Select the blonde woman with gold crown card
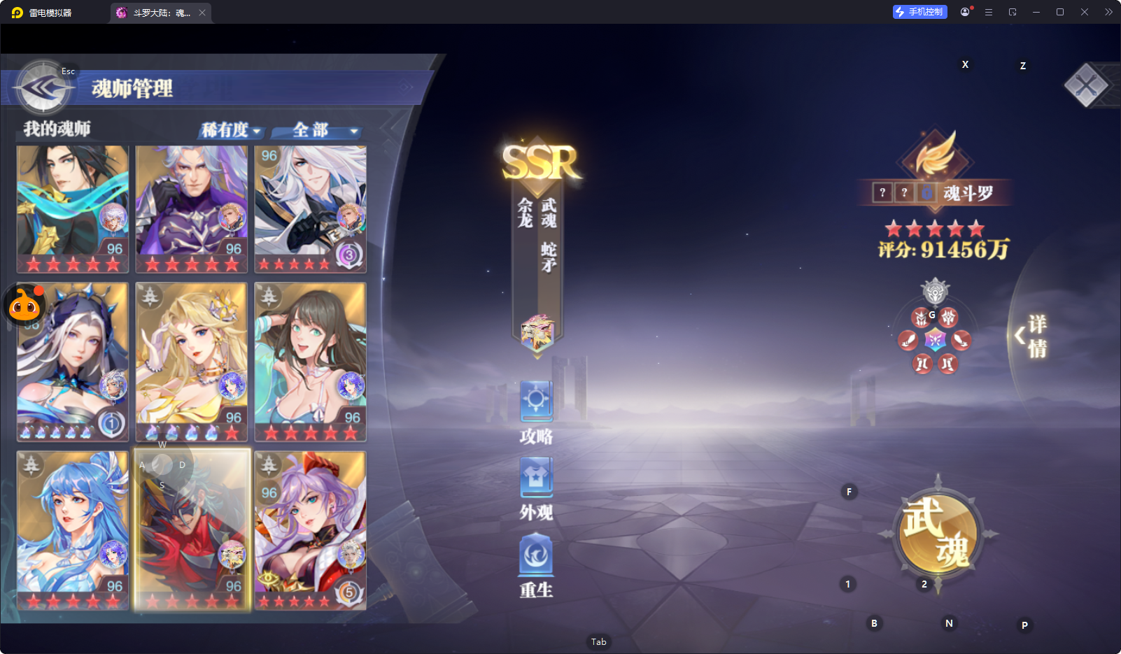The width and height of the screenshot is (1121, 654). (192, 362)
